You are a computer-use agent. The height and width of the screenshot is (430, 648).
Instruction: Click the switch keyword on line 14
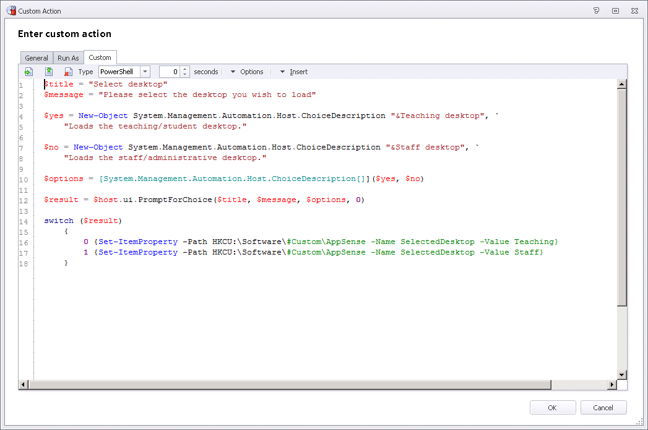coord(59,221)
